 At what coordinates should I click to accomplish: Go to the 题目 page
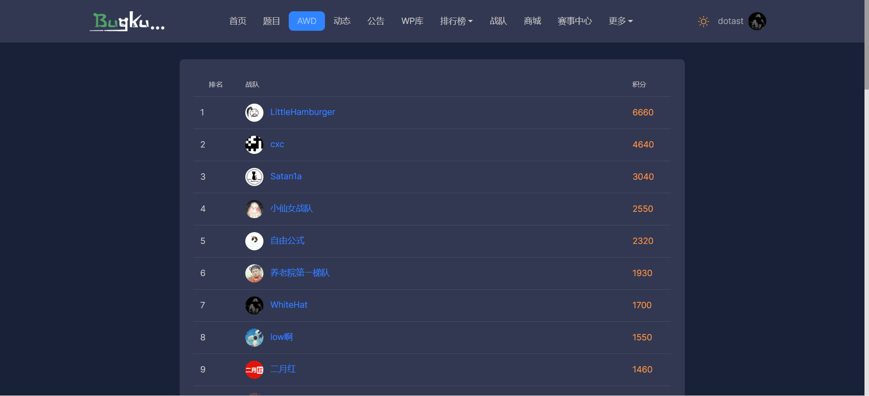pyautogui.click(x=272, y=21)
